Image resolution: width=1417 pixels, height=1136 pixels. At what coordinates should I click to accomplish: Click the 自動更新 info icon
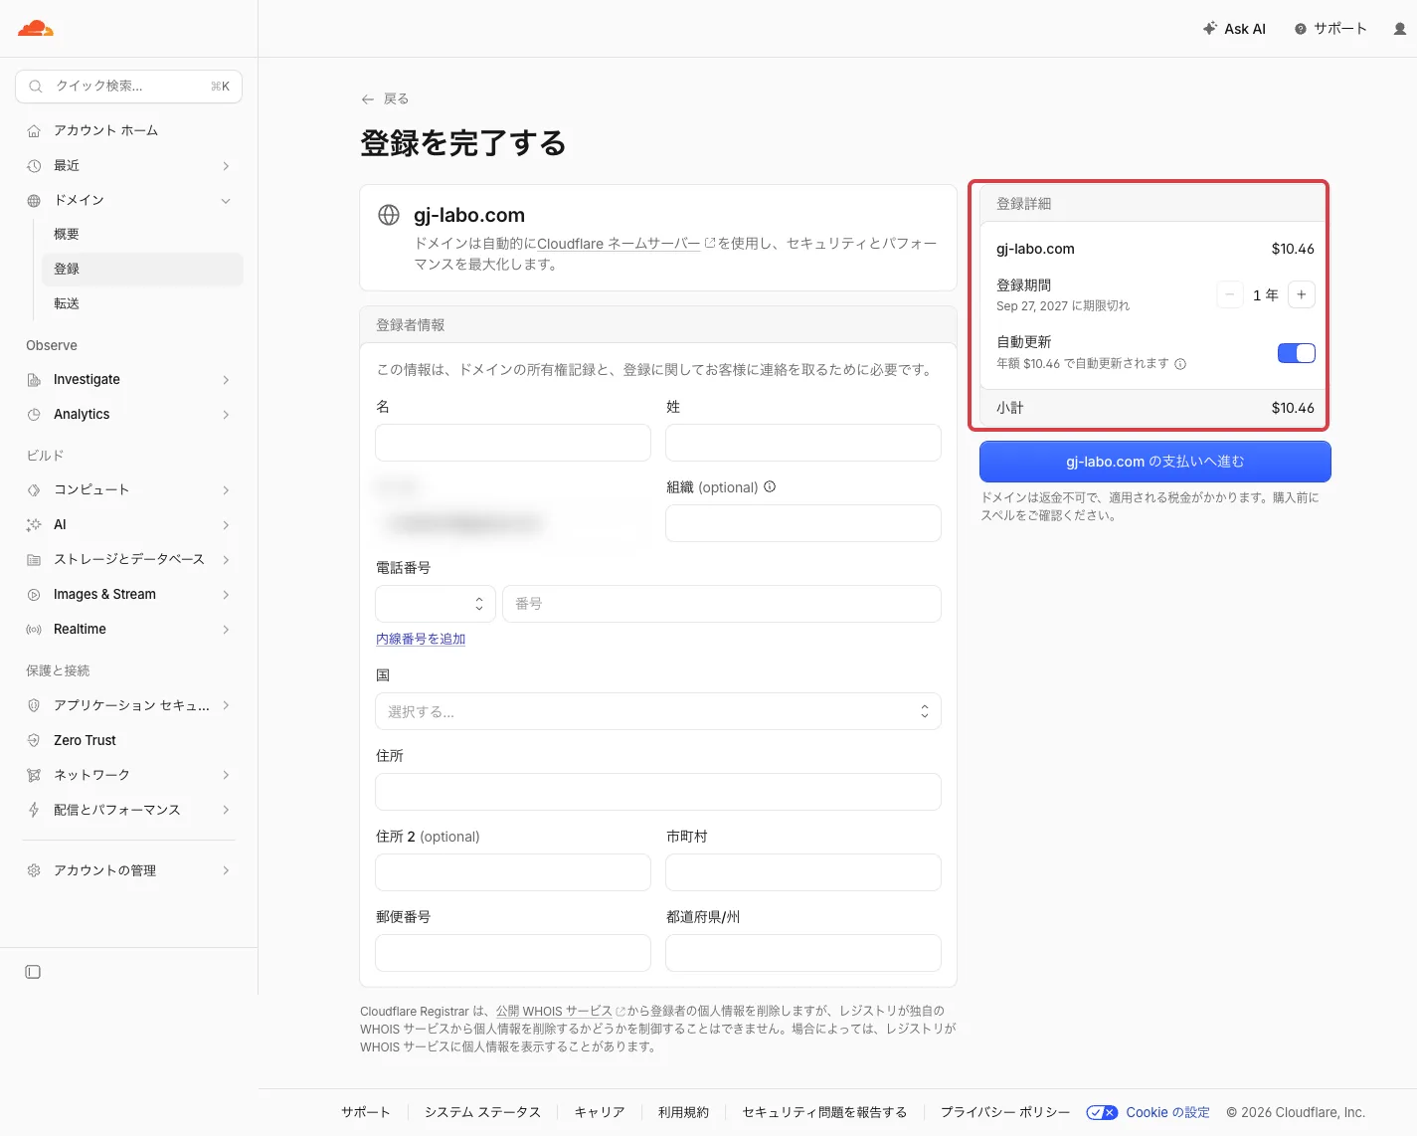(1180, 364)
